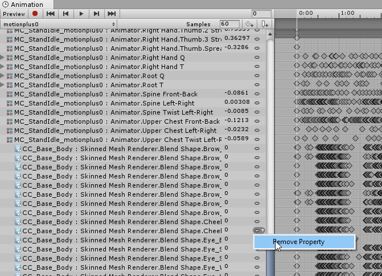Go to next keyframe
The height and width of the screenshot is (276, 382).
[x=96, y=14]
